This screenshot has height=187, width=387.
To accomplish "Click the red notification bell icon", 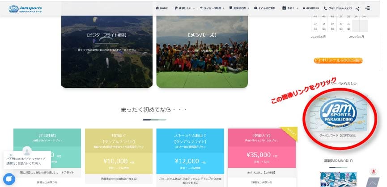I will tap(374, 171).
